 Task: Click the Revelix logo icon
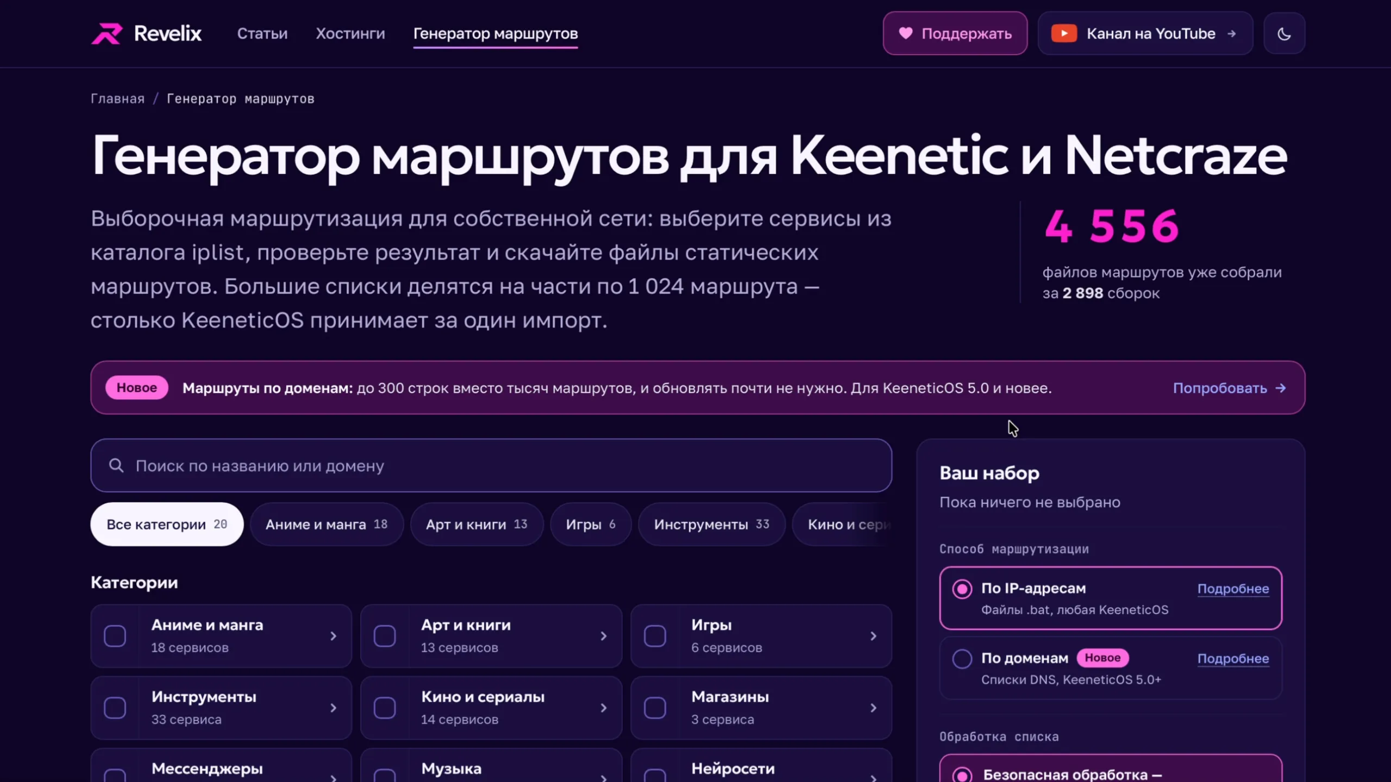point(106,33)
